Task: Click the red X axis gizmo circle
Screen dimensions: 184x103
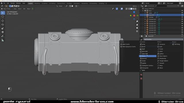Action: 134,15
